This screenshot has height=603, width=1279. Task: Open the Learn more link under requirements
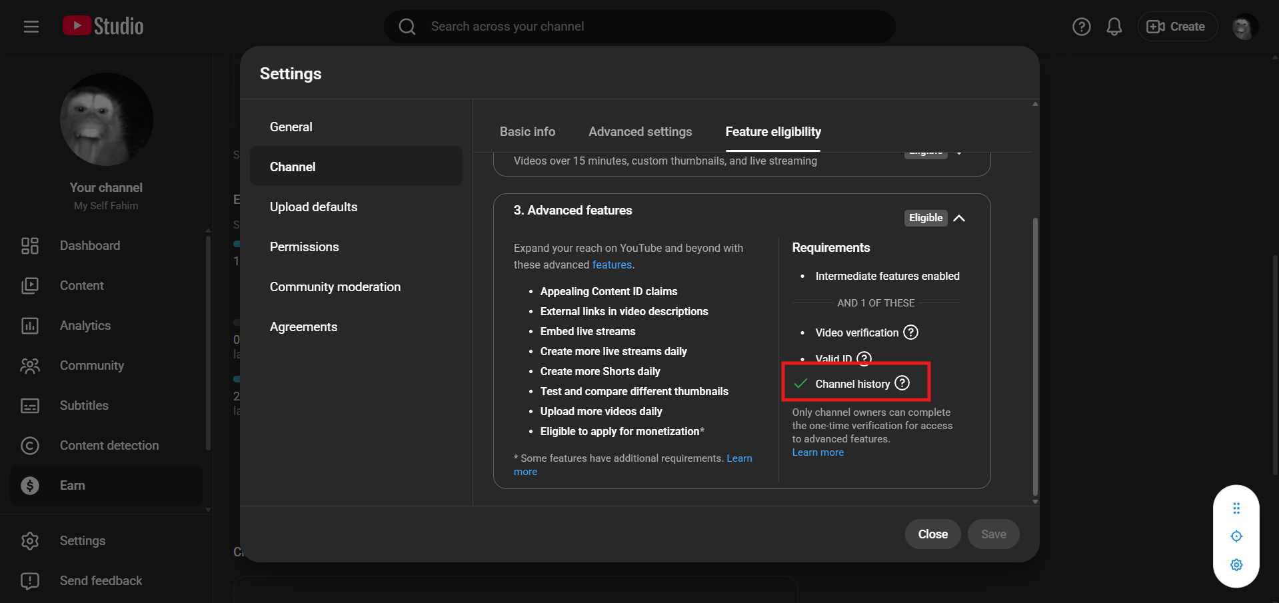tap(818, 452)
